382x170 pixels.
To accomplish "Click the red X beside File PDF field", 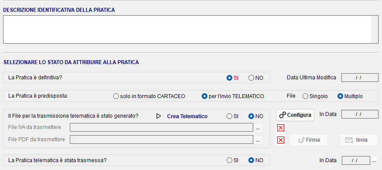I will pos(281,140).
